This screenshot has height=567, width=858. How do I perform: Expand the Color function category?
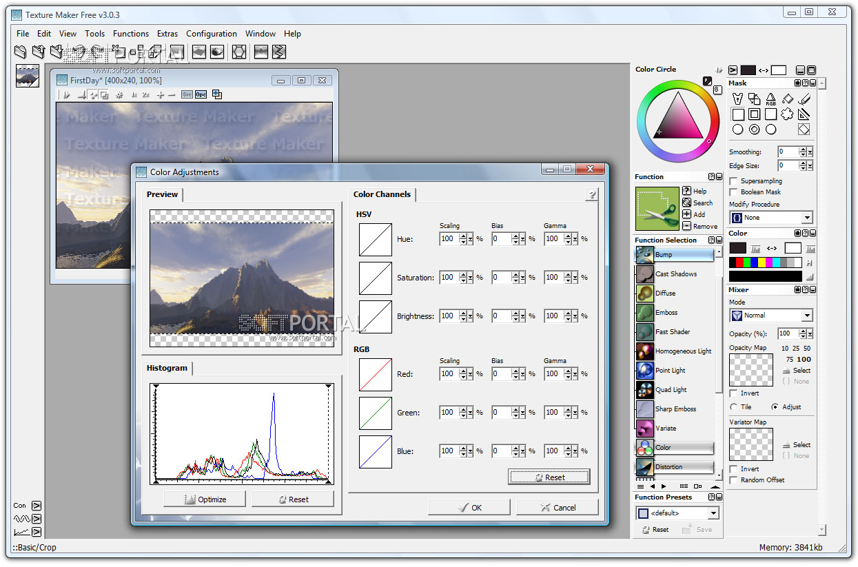tap(674, 448)
